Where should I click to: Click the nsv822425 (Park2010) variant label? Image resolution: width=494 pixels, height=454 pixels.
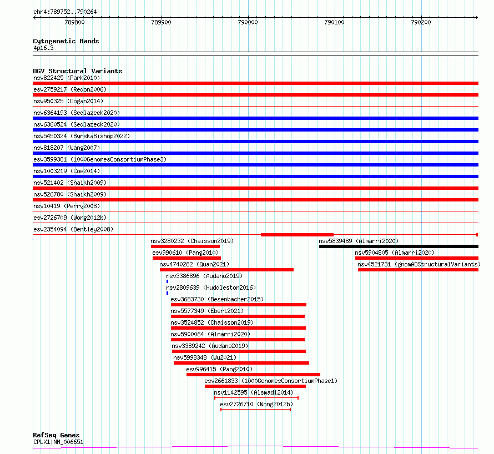coord(67,78)
